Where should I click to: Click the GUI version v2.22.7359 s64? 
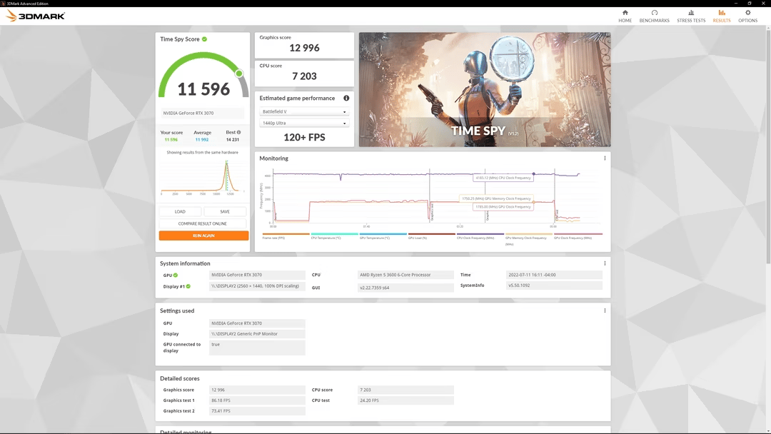coord(405,288)
